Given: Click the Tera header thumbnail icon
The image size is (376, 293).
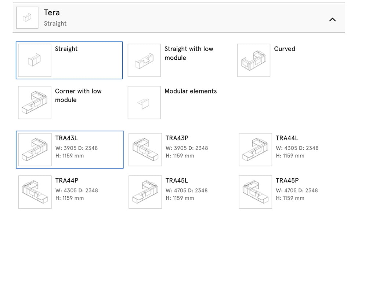Looking at the screenshot, I should (x=27, y=18).
